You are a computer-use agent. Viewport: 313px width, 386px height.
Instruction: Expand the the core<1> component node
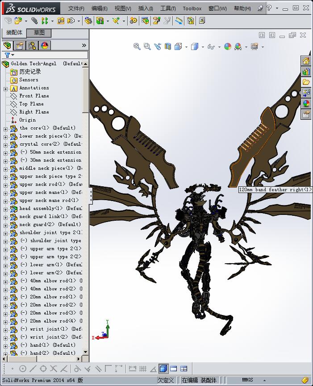click(x=5, y=129)
